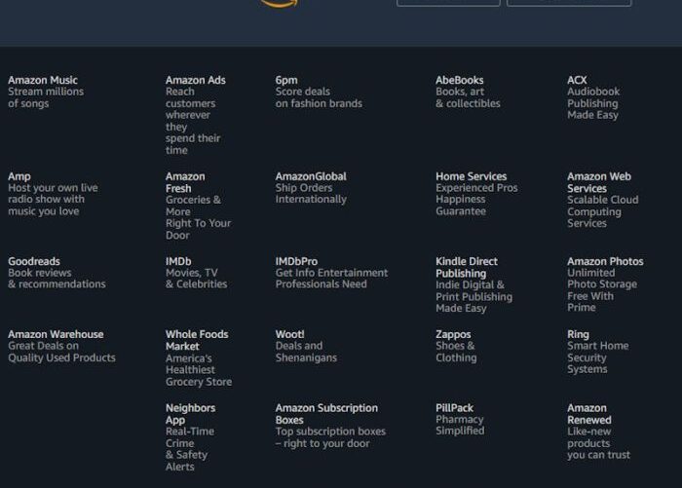This screenshot has width=682, height=488.
Task: Go to the Amazon Renewed link
Action: 598,432
